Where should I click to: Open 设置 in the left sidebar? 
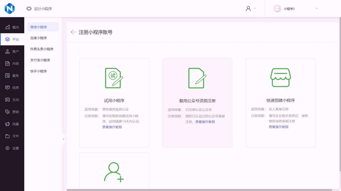coord(12,148)
